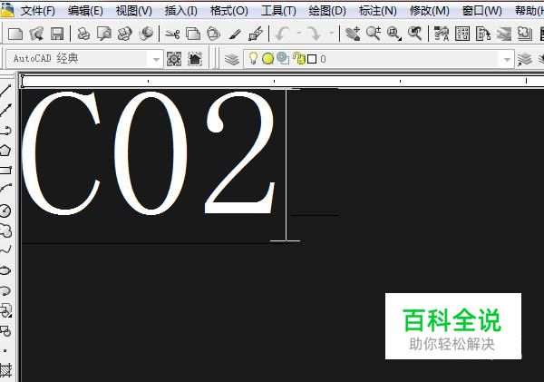Open Plot Preview

point(104,34)
